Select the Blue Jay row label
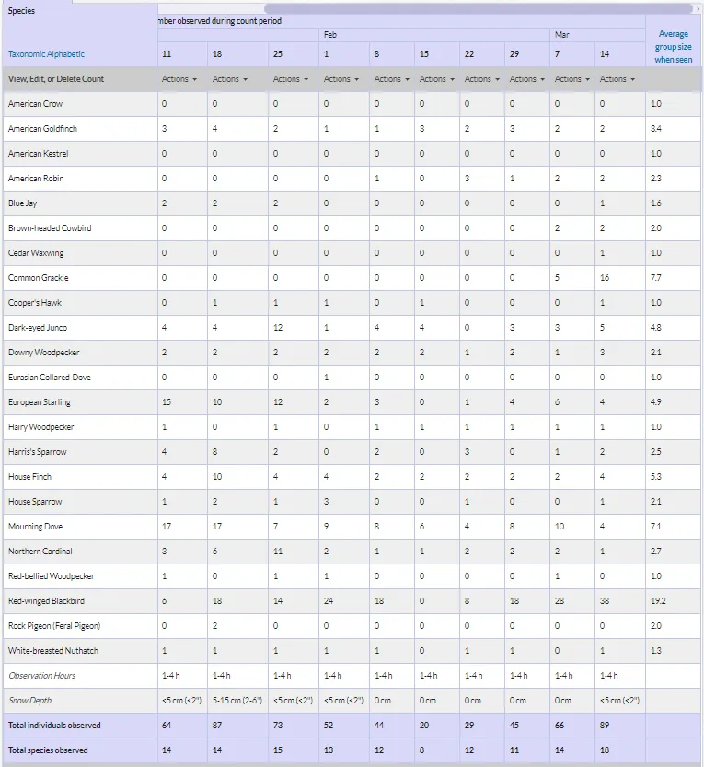 (22, 203)
